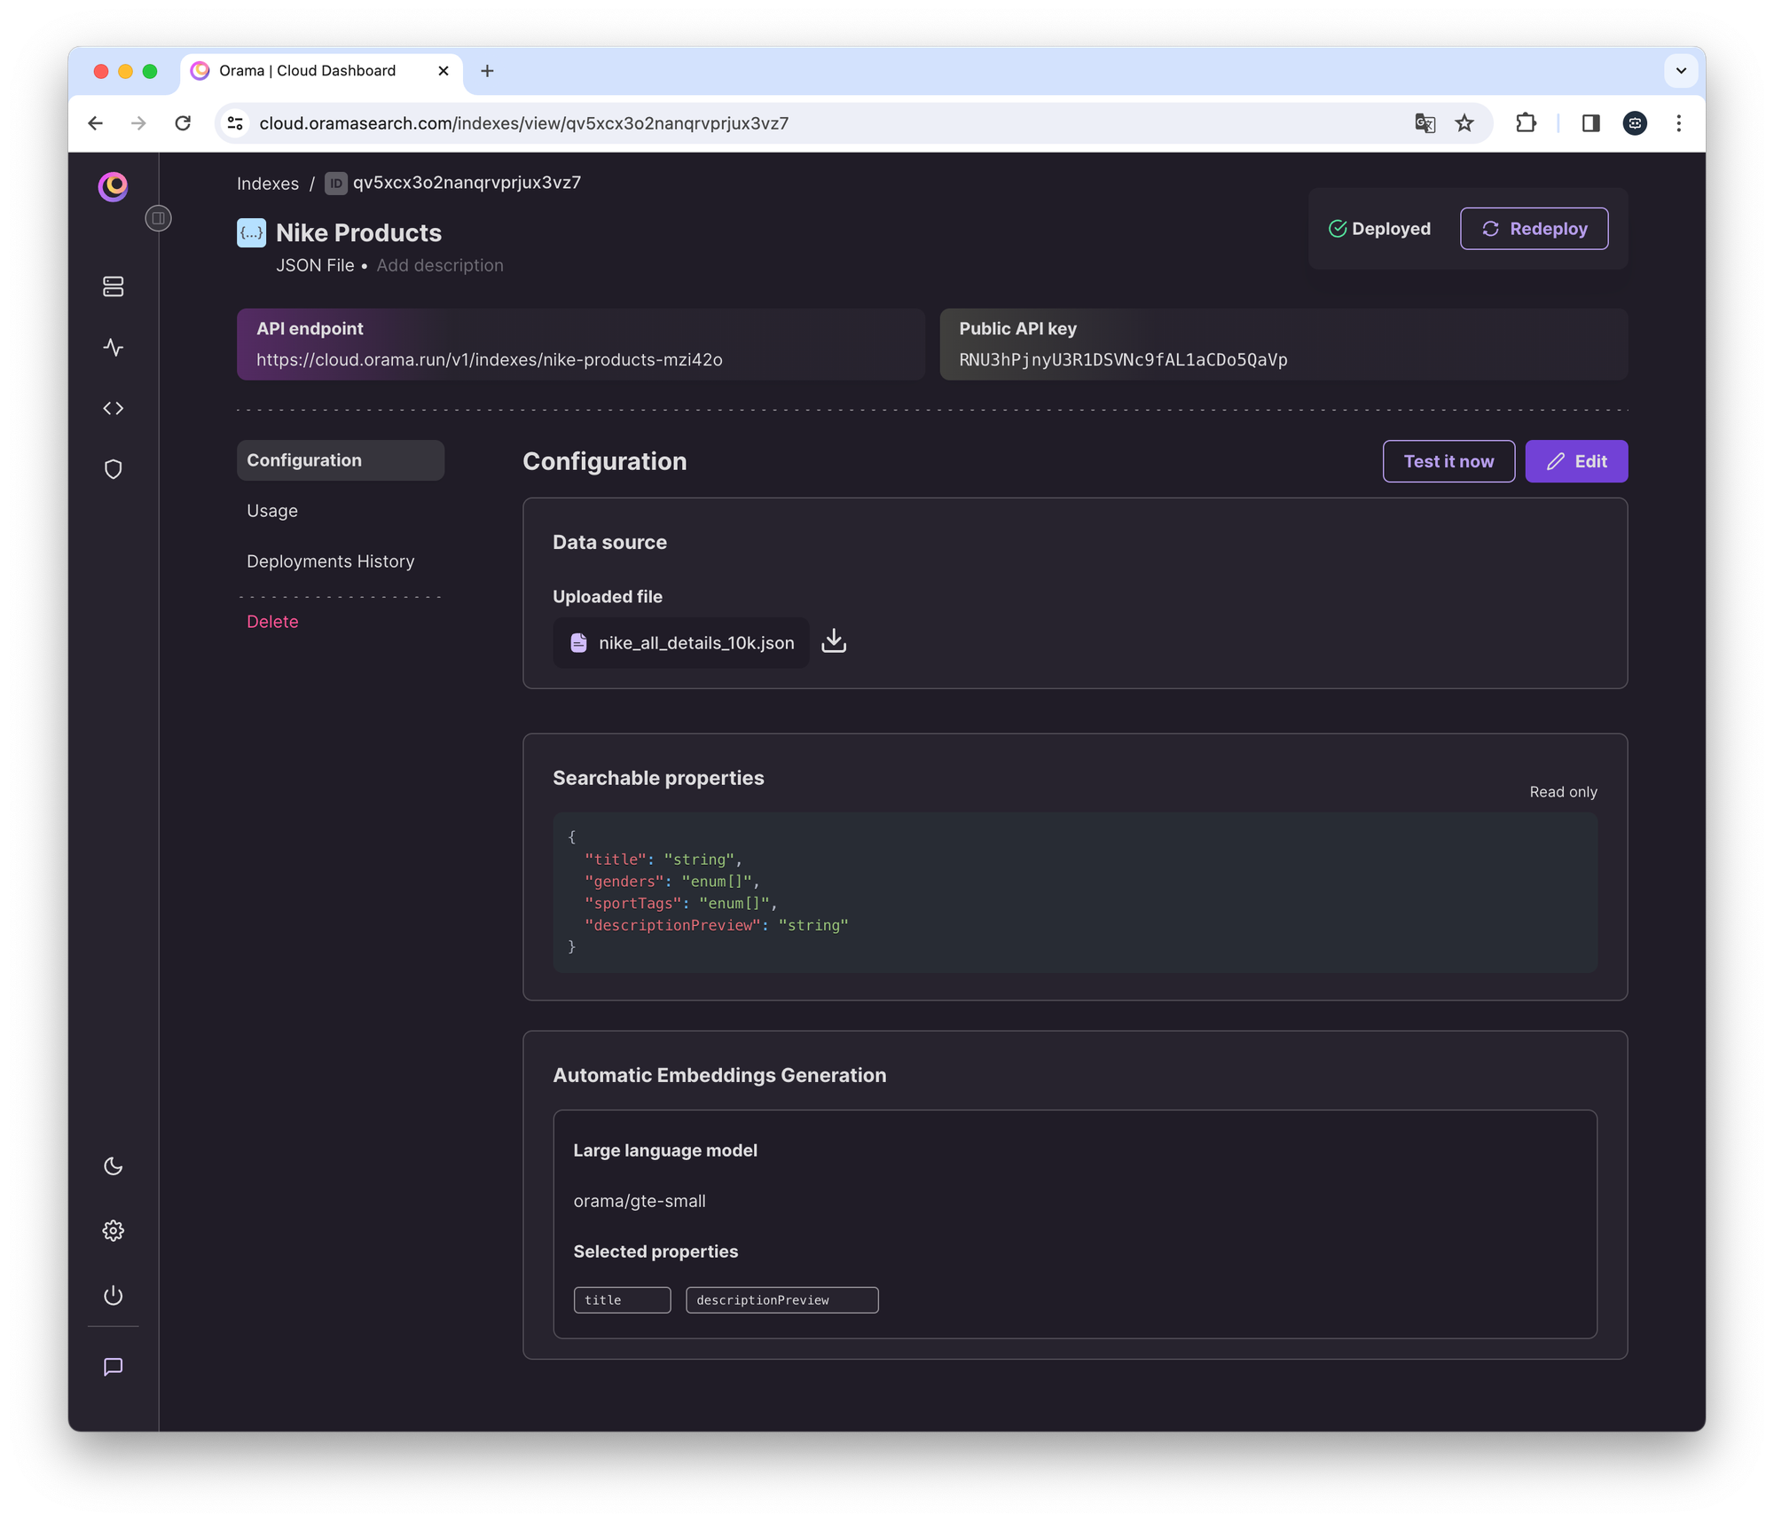Toggle dark mode with the moon icon
This screenshot has height=1522, width=1774.
(x=113, y=1166)
